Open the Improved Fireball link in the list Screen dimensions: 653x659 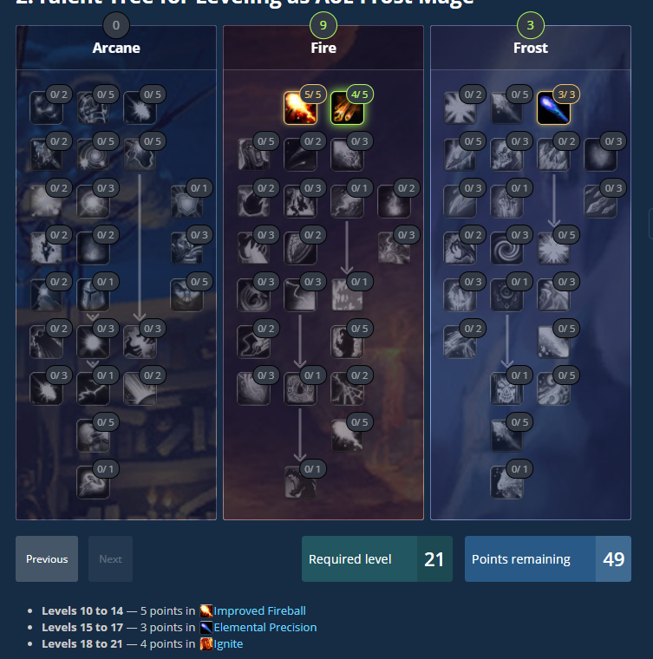point(259,610)
